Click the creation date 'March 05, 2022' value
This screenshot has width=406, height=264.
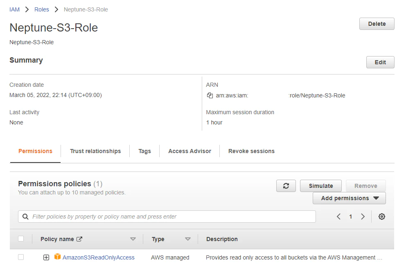pyautogui.click(x=55, y=95)
